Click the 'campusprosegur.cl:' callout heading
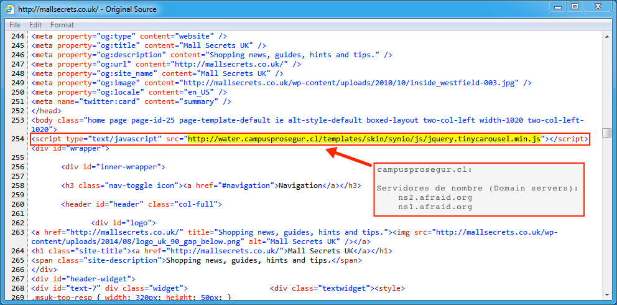The height and width of the screenshot is (305, 617). tap(425, 170)
